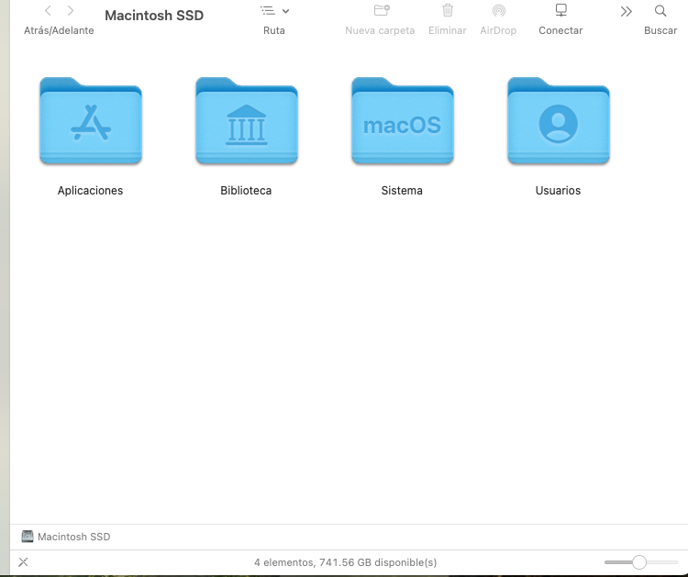Expand the toolbar overflow double chevron

(x=627, y=11)
